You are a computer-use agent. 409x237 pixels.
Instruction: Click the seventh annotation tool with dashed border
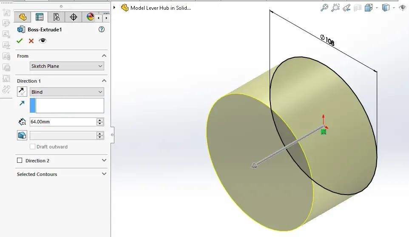(6, 78)
